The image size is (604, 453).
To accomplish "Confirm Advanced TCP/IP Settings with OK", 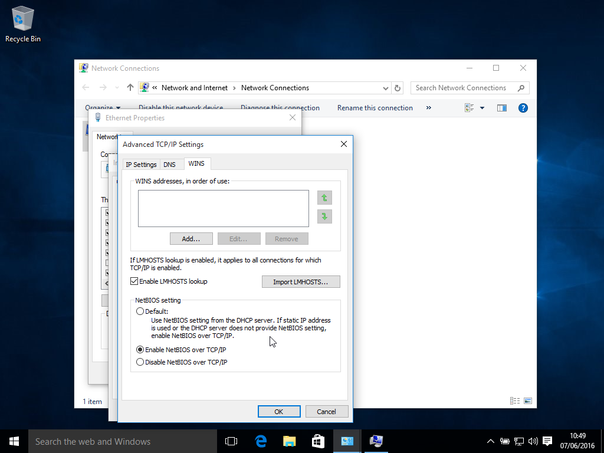I will [279, 411].
